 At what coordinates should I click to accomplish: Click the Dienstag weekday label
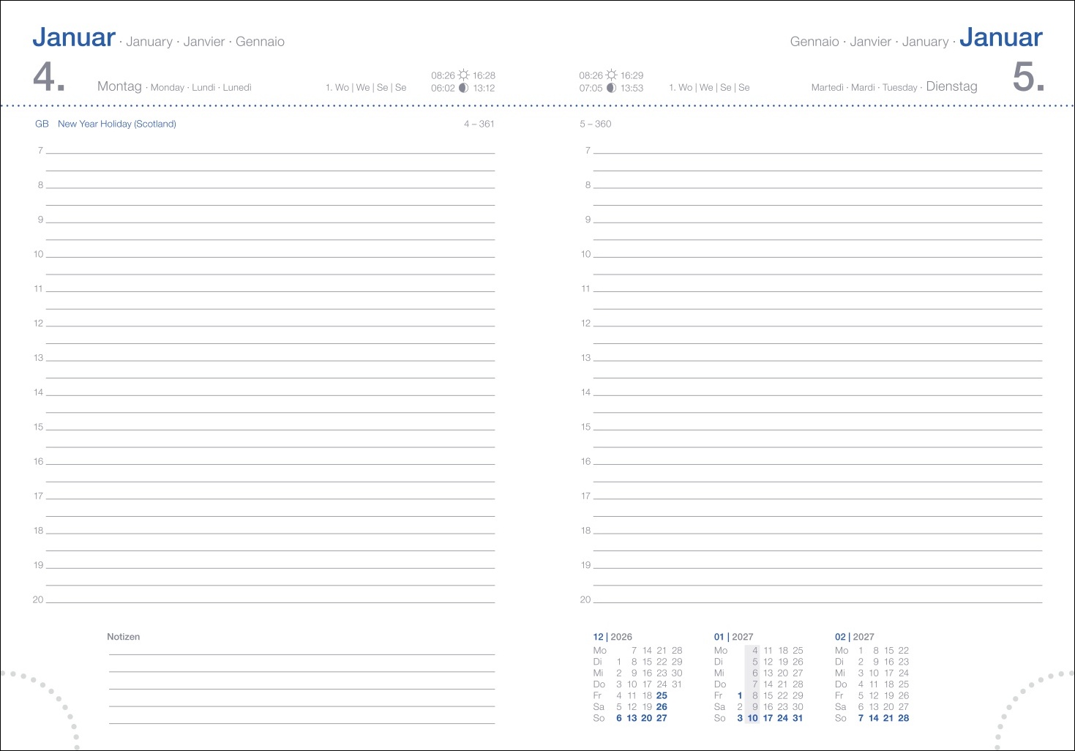pyautogui.click(x=951, y=86)
